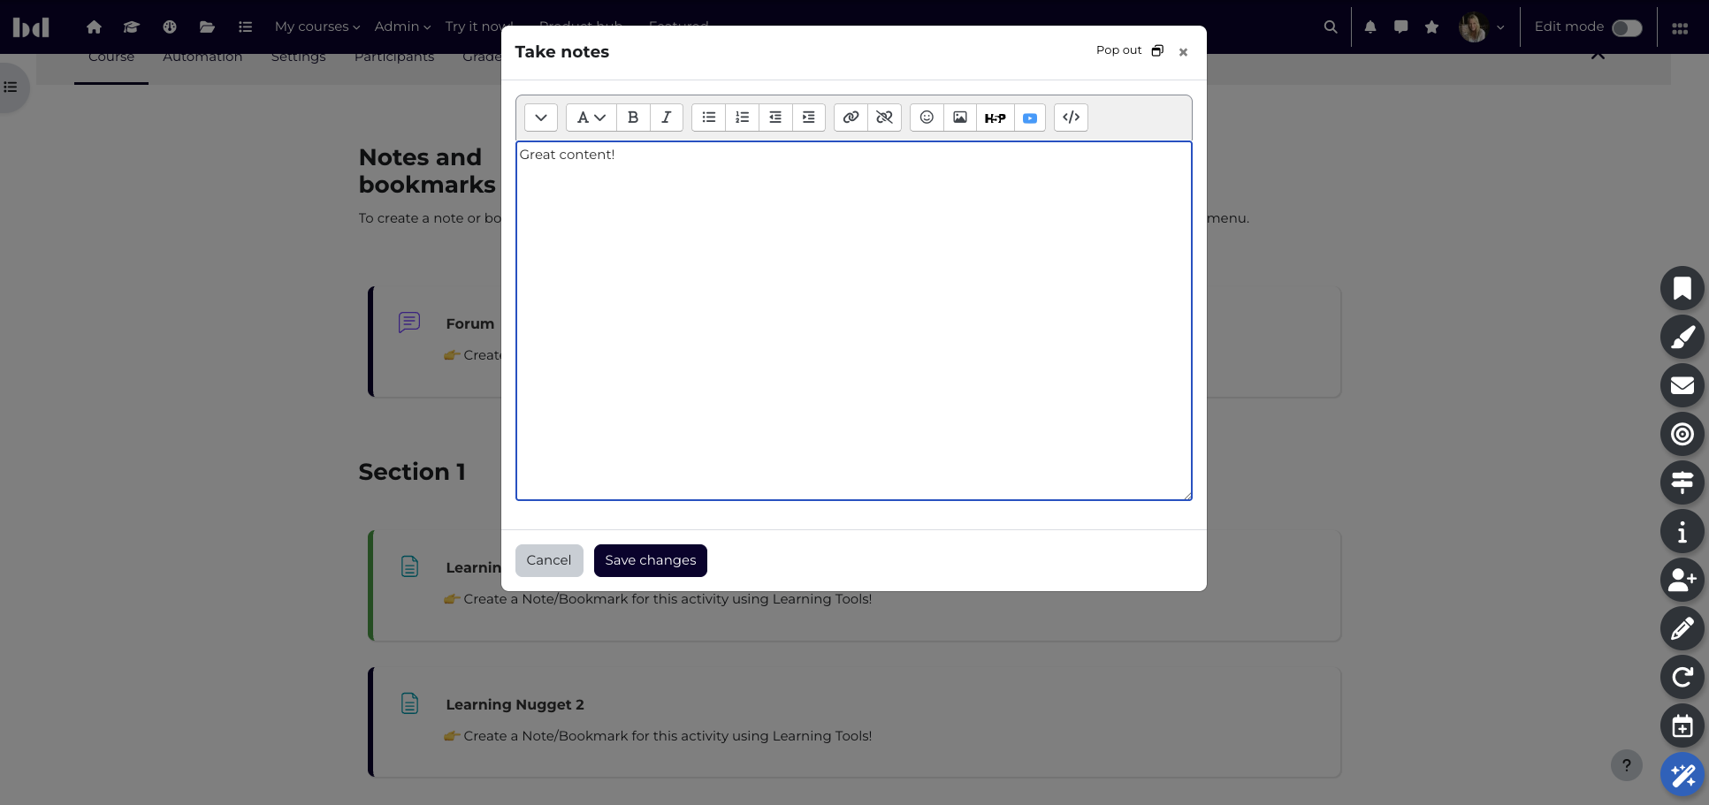
Task: Click the magic wand floating button
Action: click(x=1682, y=775)
